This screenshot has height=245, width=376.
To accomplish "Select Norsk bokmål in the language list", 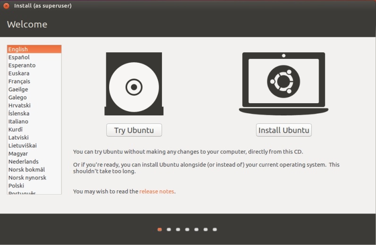I will click(34, 170).
